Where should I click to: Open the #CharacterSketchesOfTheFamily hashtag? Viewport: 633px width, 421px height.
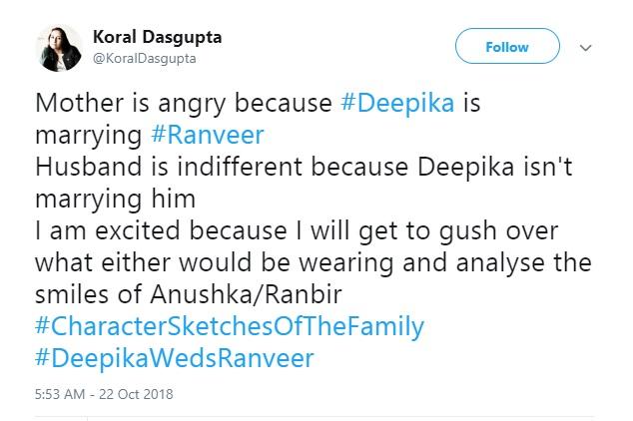[x=229, y=326]
